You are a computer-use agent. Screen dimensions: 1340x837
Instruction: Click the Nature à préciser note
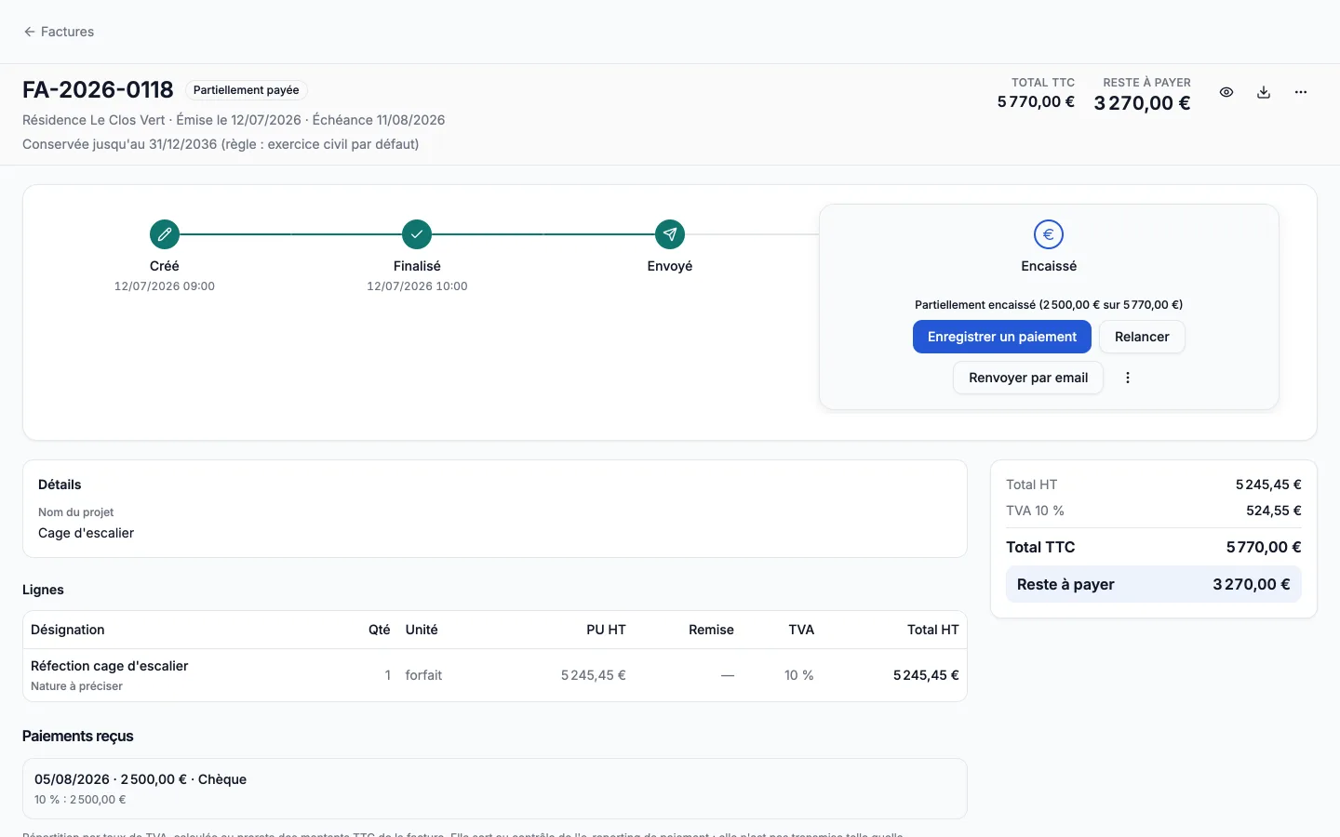pos(76,686)
